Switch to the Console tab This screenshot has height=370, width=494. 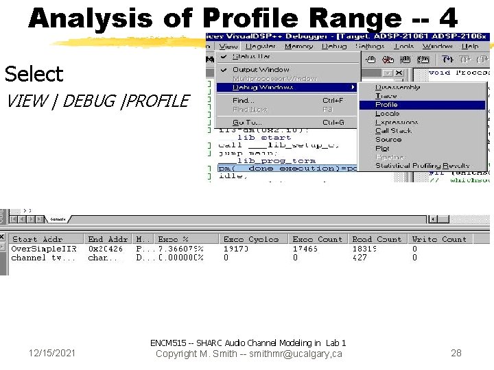[58, 219]
